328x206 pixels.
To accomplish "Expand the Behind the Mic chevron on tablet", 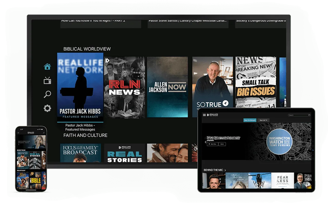I will (x=225, y=170).
